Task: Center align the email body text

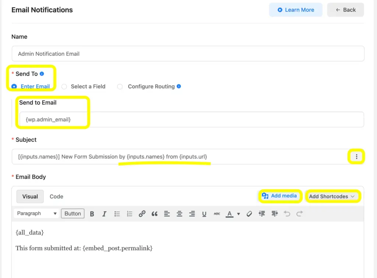Action: [179, 214]
